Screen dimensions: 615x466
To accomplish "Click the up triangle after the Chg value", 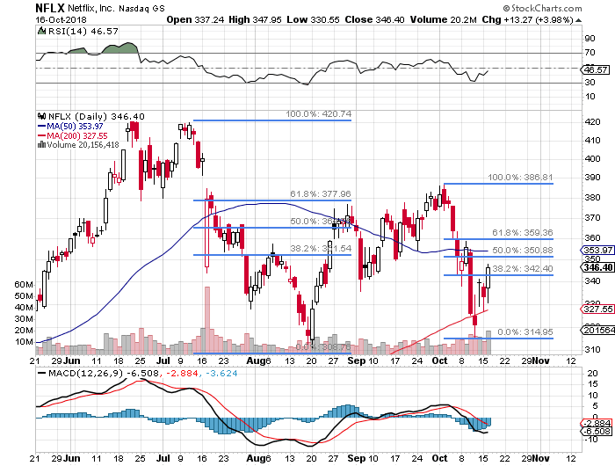I will pos(578,20).
